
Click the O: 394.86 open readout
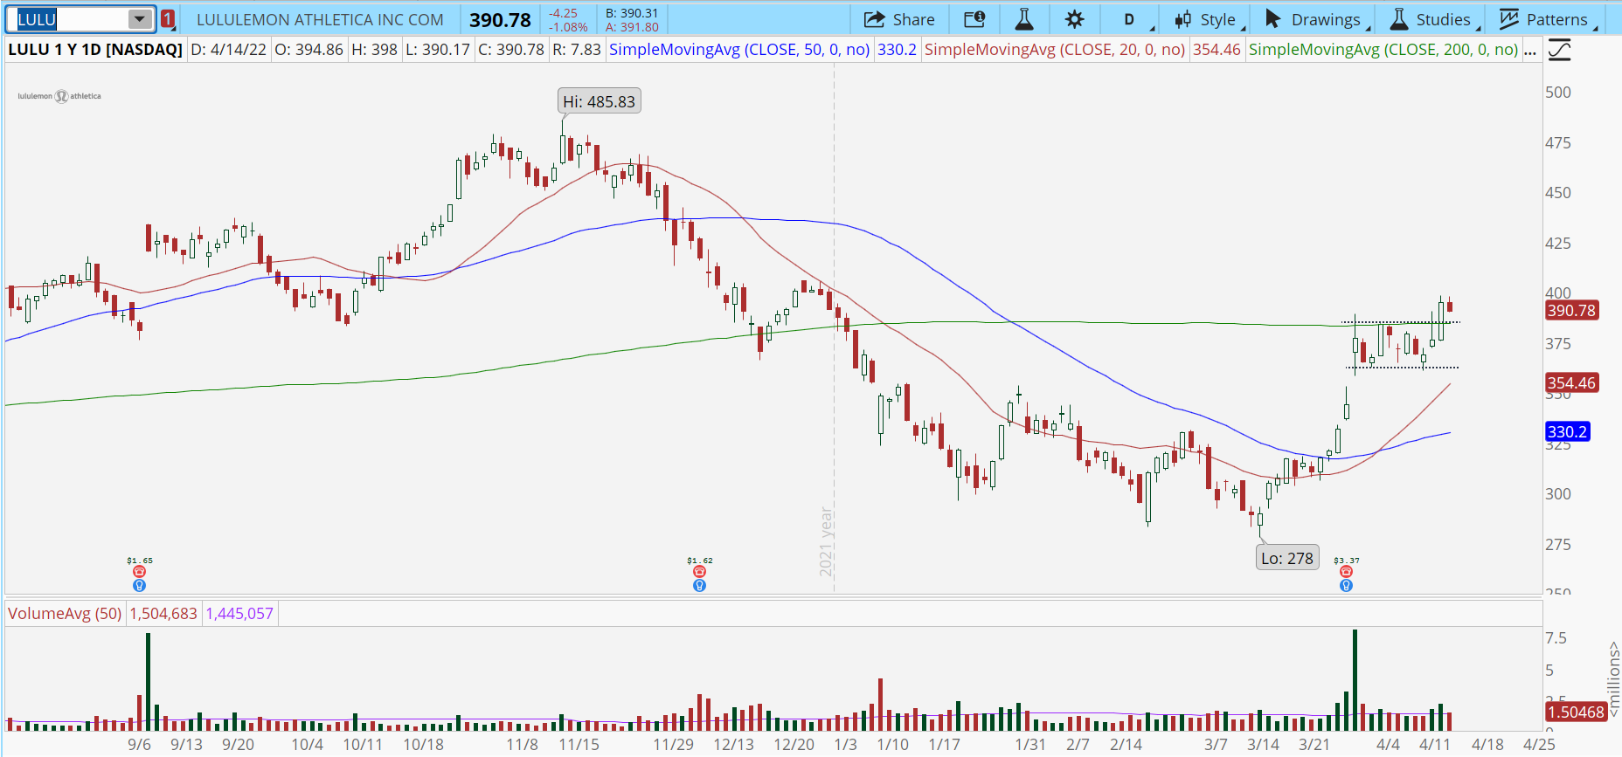click(308, 50)
